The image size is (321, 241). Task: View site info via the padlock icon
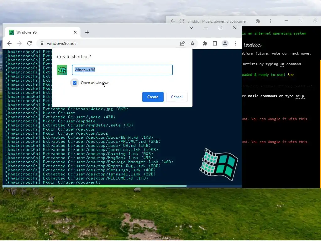point(42,43)
